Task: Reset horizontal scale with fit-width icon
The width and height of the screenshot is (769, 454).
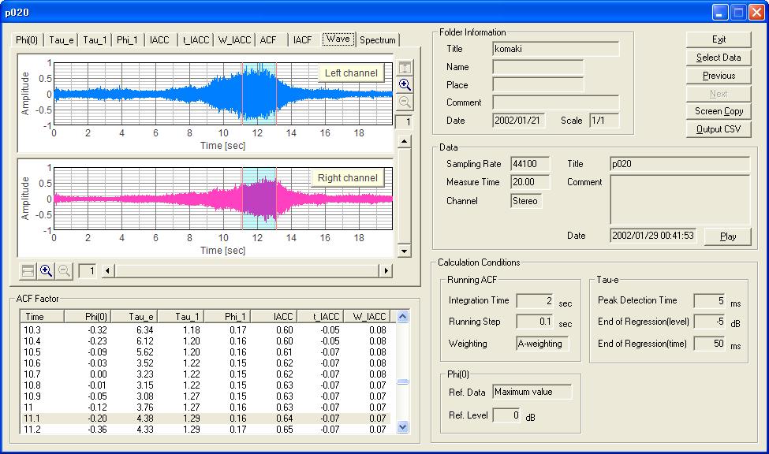Action: coord(28,270)
